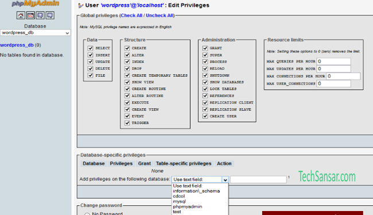Screen dimensions: 373x215
Task: Toggle CREATE TEMPORARY TABLES privilege
Action: 127,75
